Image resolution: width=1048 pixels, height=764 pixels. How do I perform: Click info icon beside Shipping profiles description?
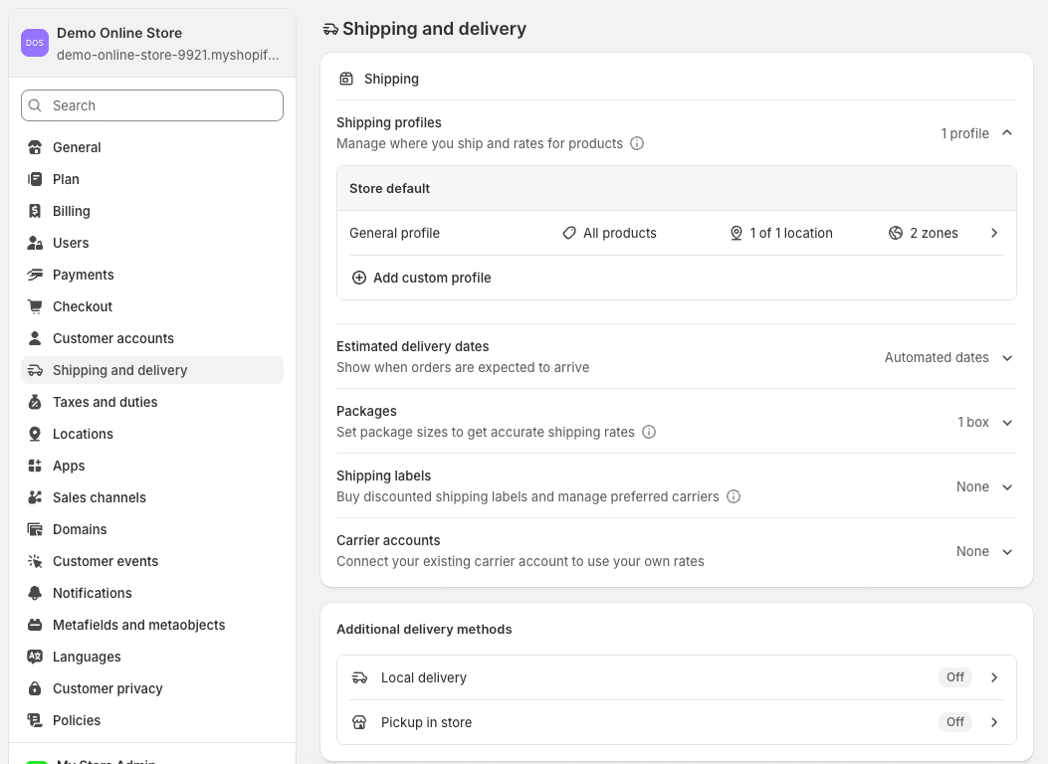tap(637, 143)
